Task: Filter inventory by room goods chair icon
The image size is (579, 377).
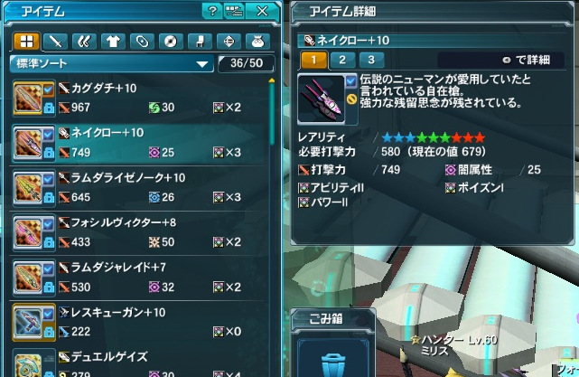Action: click(200, 42)
